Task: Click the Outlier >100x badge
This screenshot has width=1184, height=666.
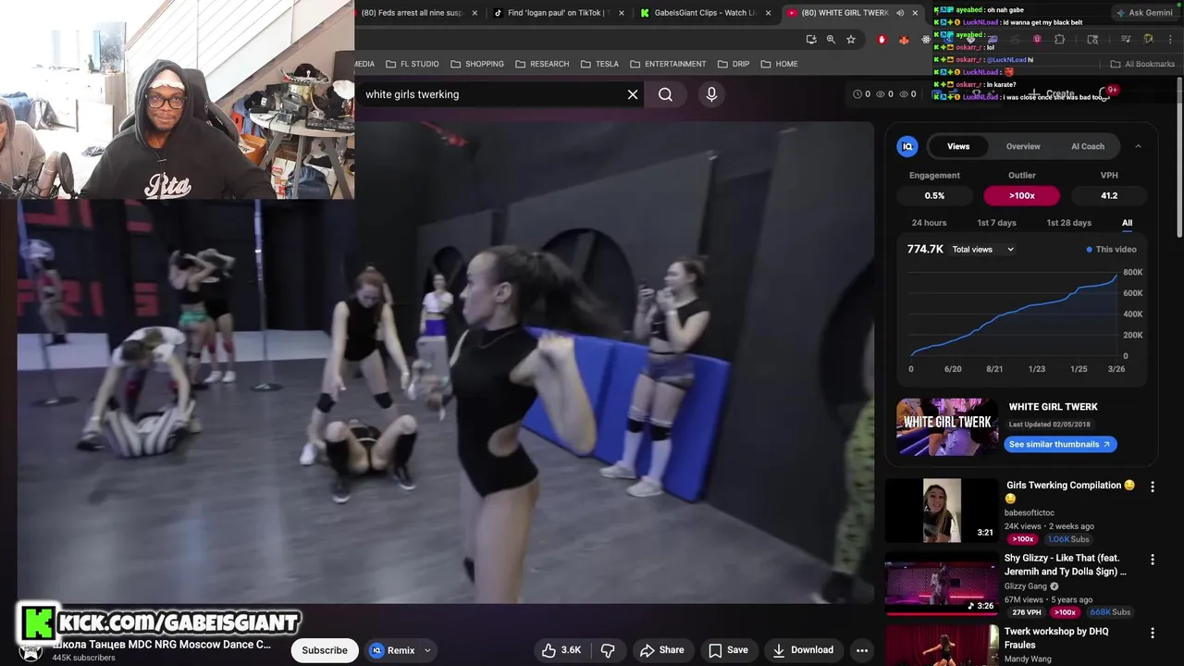Action: click(x=1021, y=195)
